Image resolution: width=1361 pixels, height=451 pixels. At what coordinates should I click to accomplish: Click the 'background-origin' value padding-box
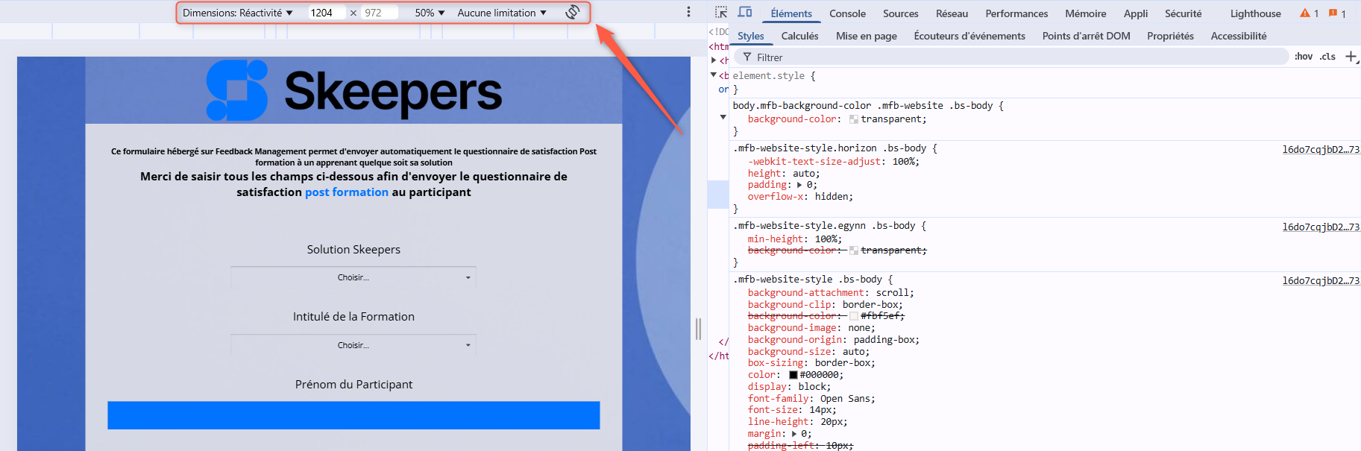(884, 340)
